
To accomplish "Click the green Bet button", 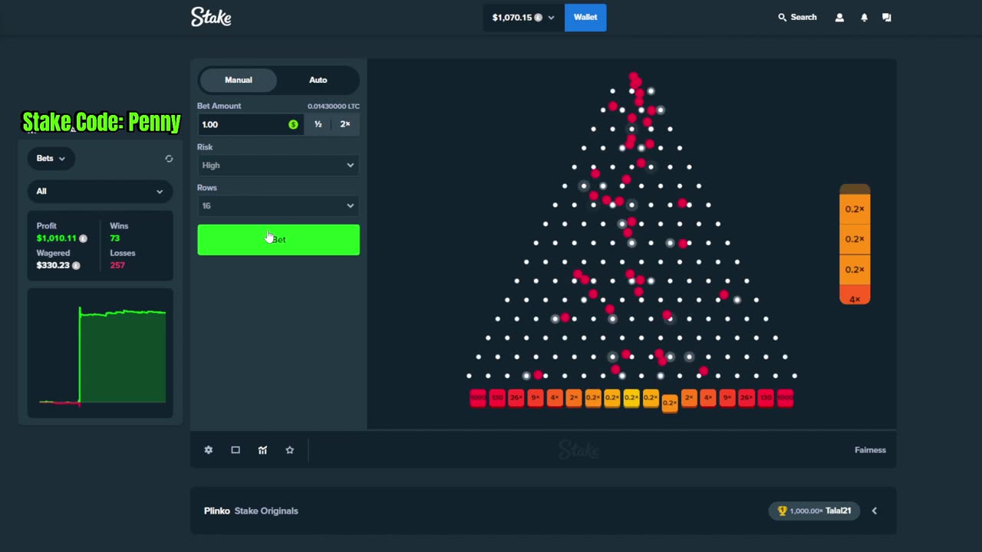I will tap(278, 240).
